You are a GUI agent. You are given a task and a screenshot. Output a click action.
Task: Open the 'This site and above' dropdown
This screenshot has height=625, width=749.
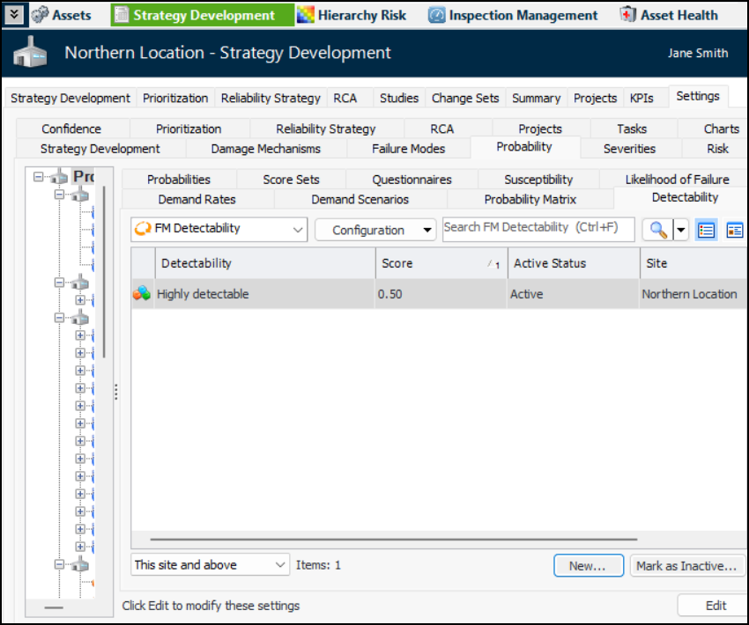(x=211, y=565)
